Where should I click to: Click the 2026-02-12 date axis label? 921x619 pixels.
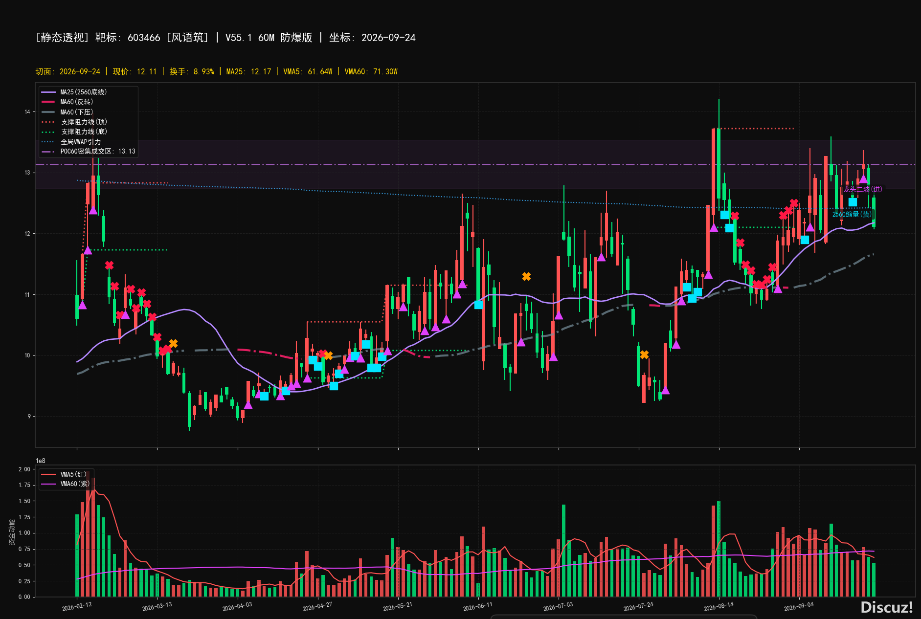pos(77,606)
